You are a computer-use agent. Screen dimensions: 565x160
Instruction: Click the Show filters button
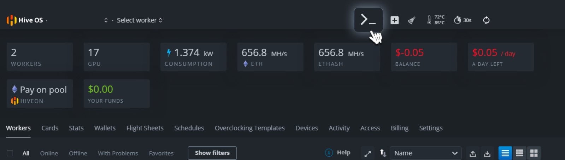pyautogui.click(x=212, y=153)
